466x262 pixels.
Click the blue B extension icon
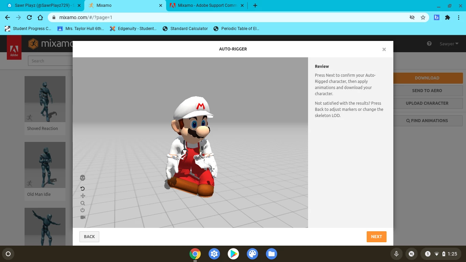coord(437,17)
